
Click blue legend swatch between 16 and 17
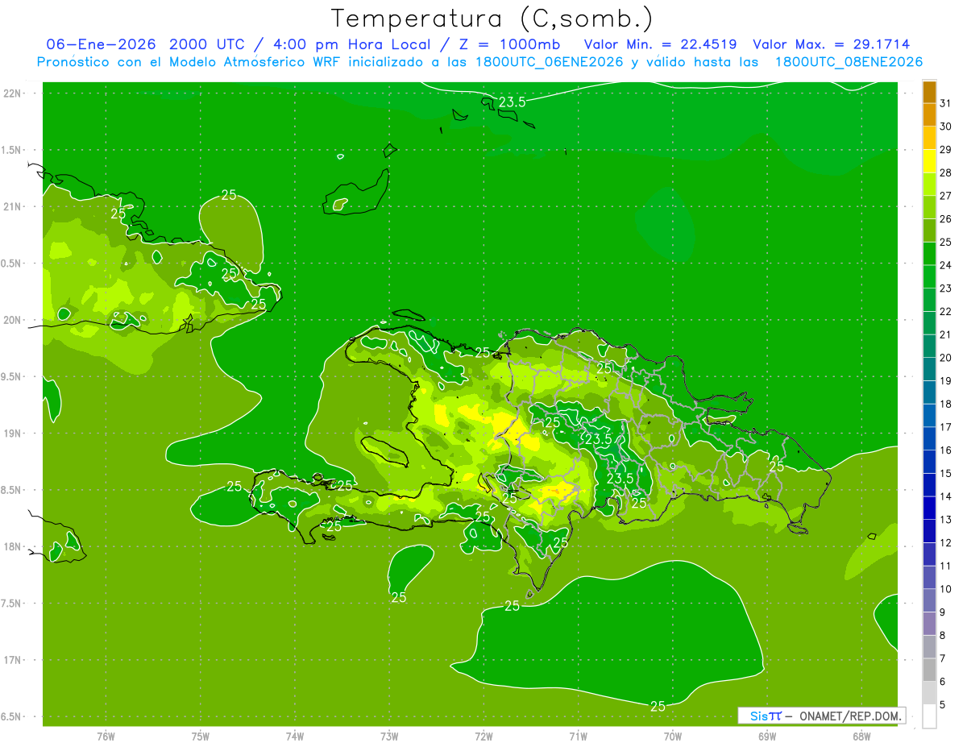pyautogui.click(x=929, y=438)
